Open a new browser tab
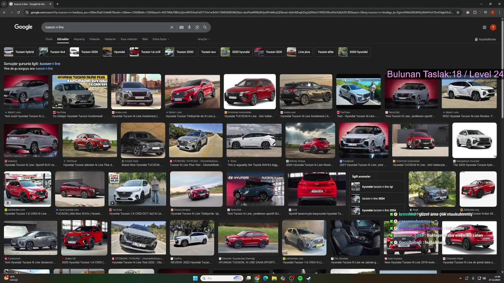504x283 pixels. coord(57,4)
